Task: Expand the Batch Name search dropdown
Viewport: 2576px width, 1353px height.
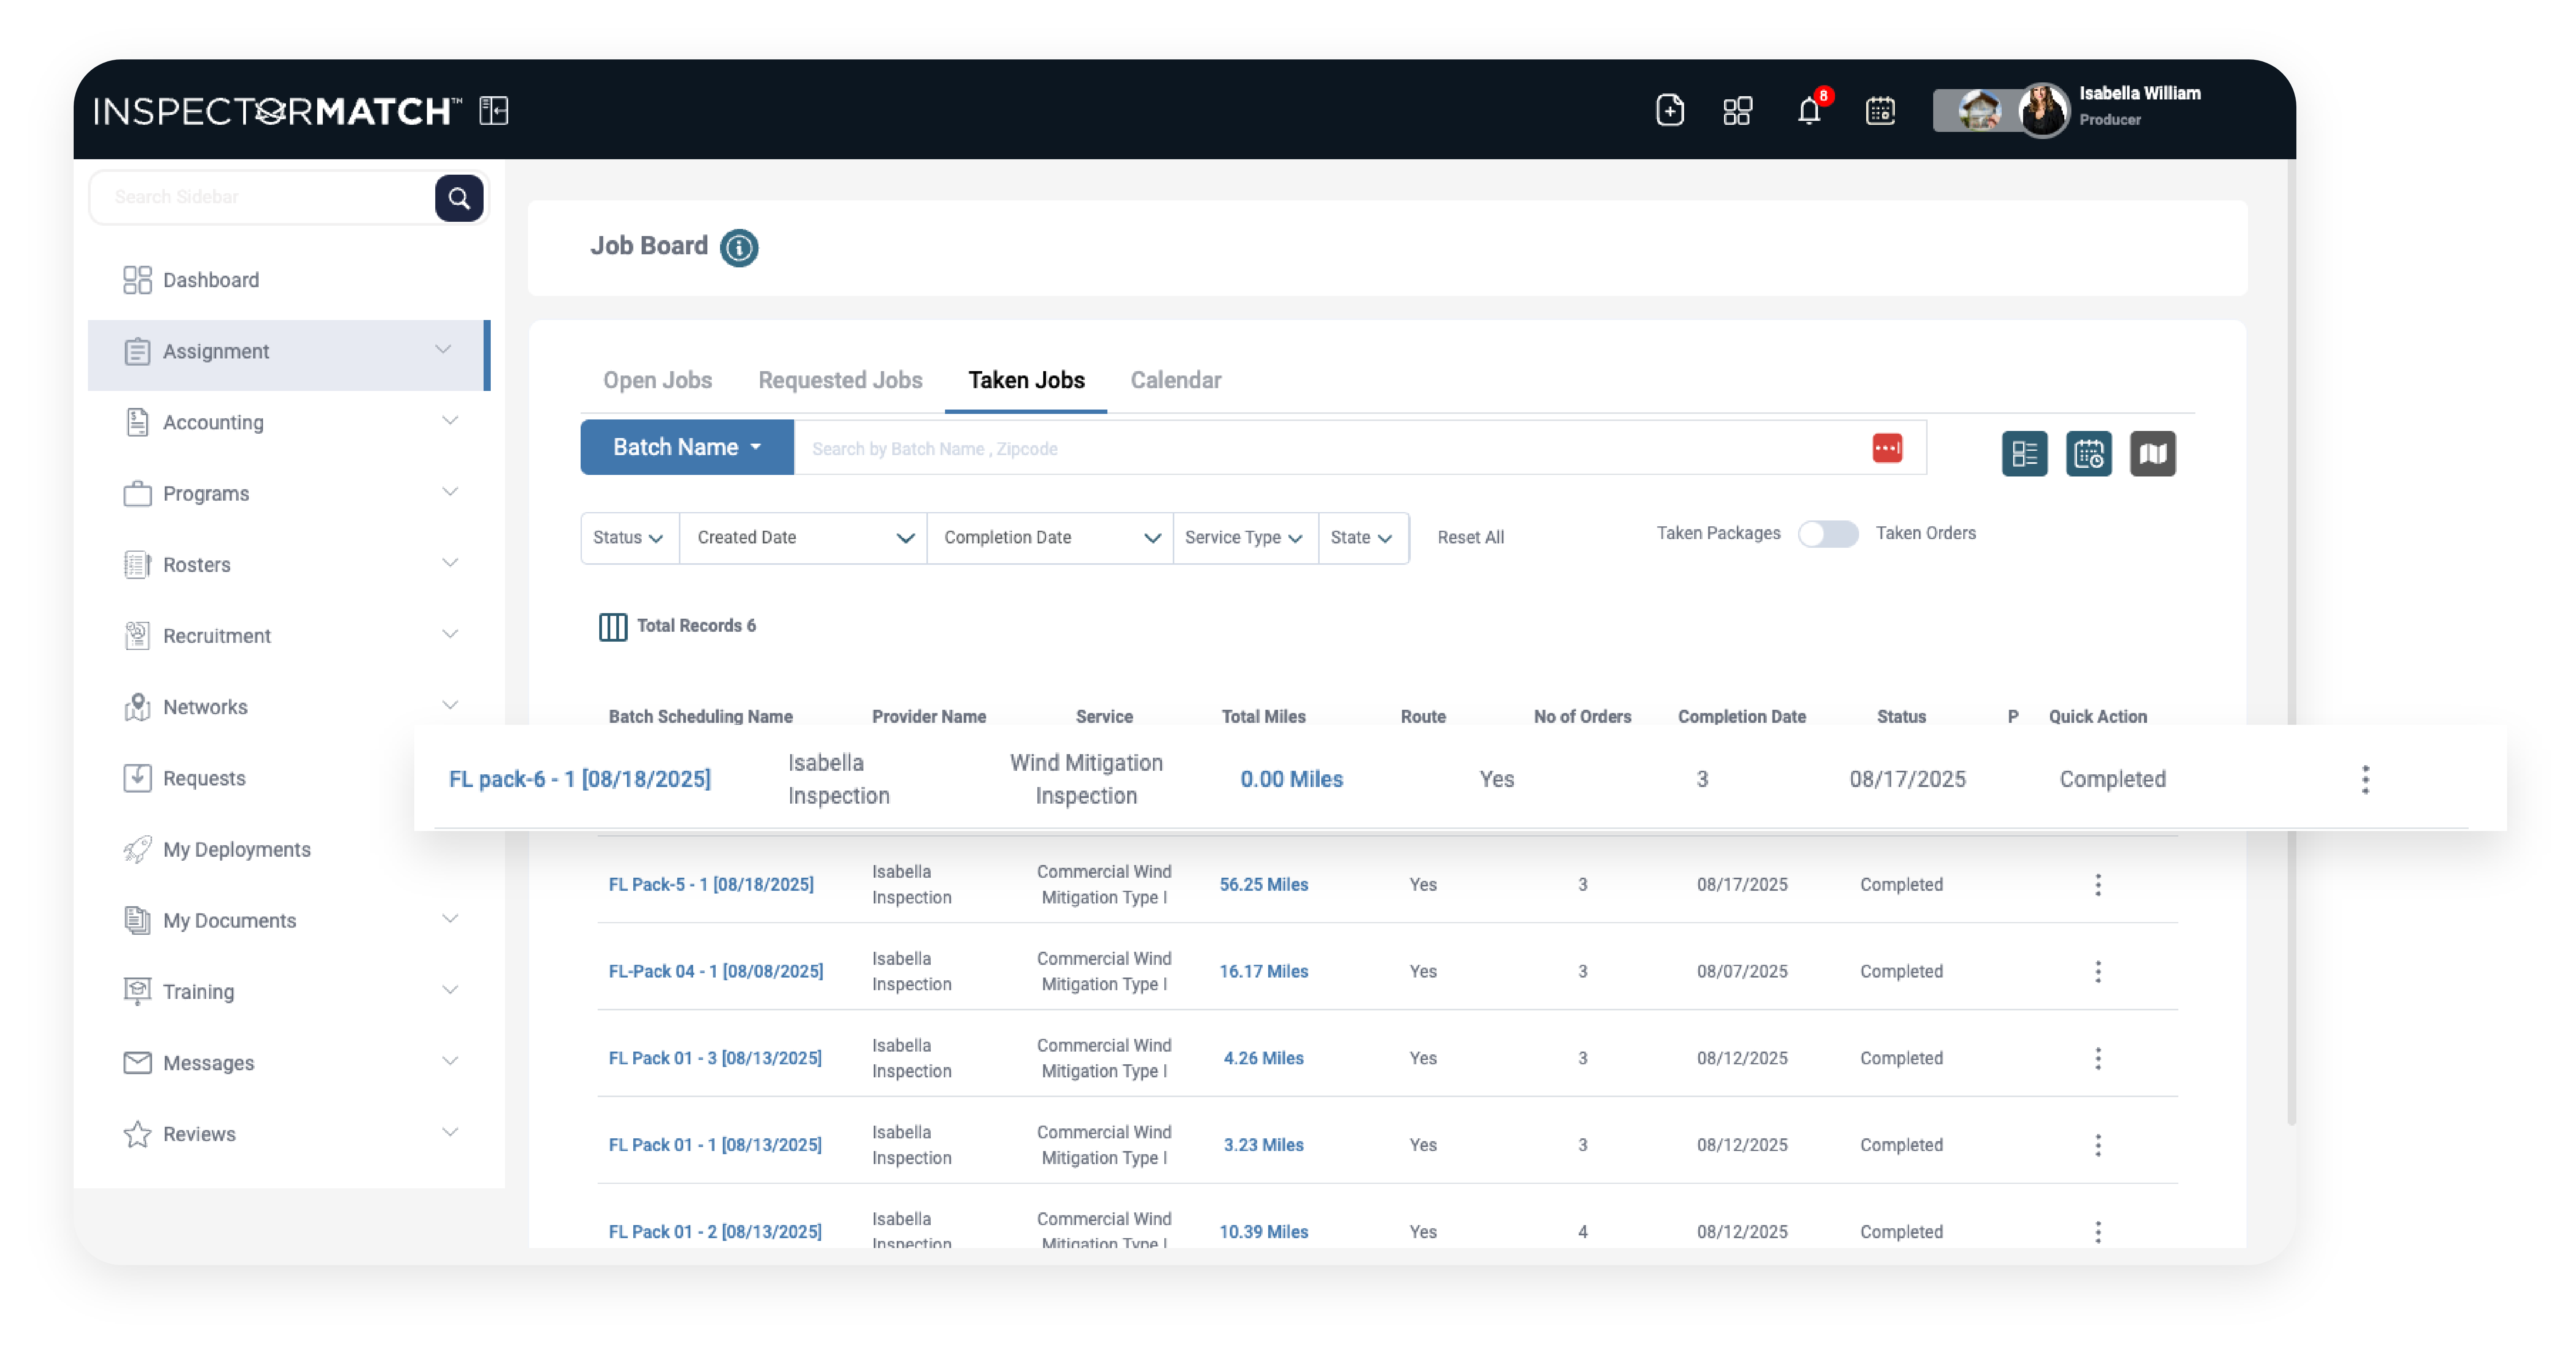Action: (x=687, y=447)
